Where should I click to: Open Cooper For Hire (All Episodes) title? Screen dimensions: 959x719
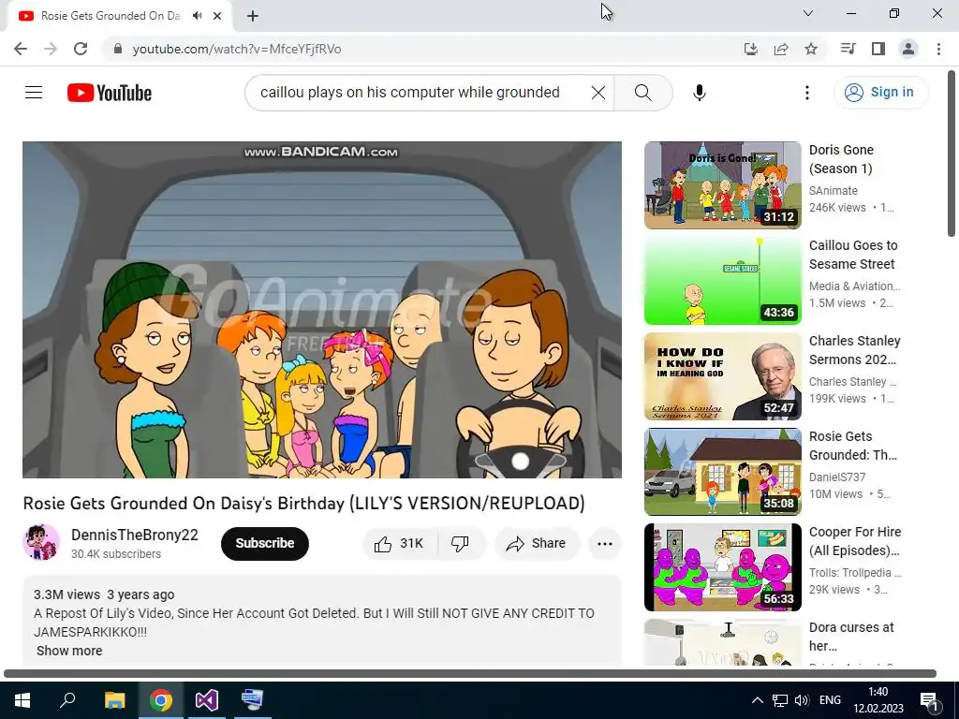click(855, 541)
